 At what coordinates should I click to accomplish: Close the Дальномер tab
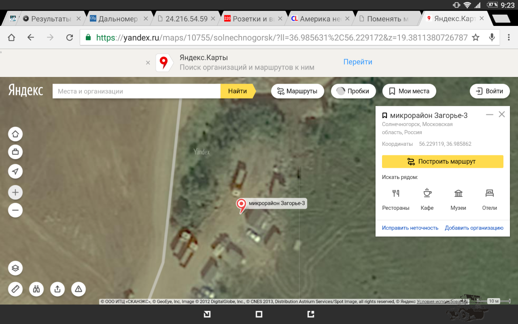pos(146,19)
